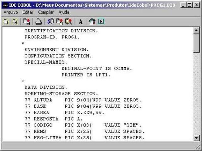Save the file to disk
This screenshot has width=202, height=151.
pyautogui.click(x=27, y=21)
